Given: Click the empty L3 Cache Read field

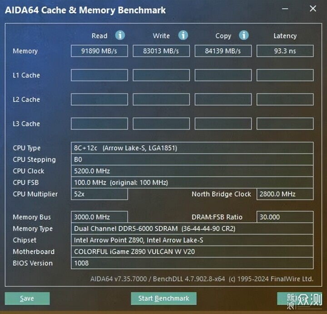Looking at the screenshot, I should (99, 124).
